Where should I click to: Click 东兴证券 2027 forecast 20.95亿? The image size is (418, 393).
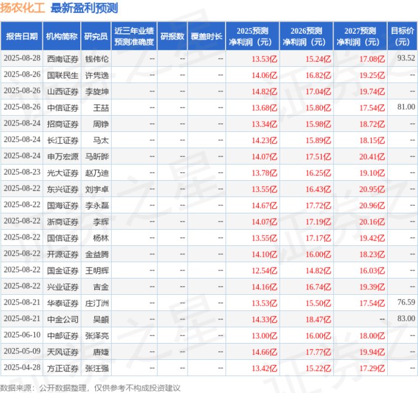pyautogui.click(x=372, y=189)
